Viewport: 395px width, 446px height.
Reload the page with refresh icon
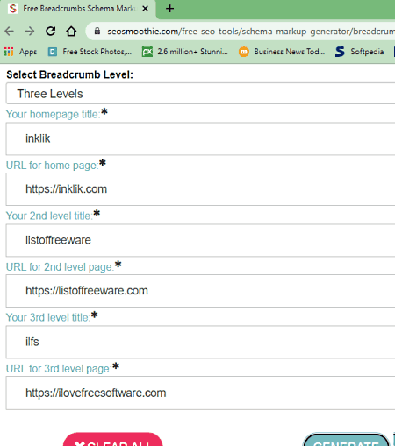[51, 31]
